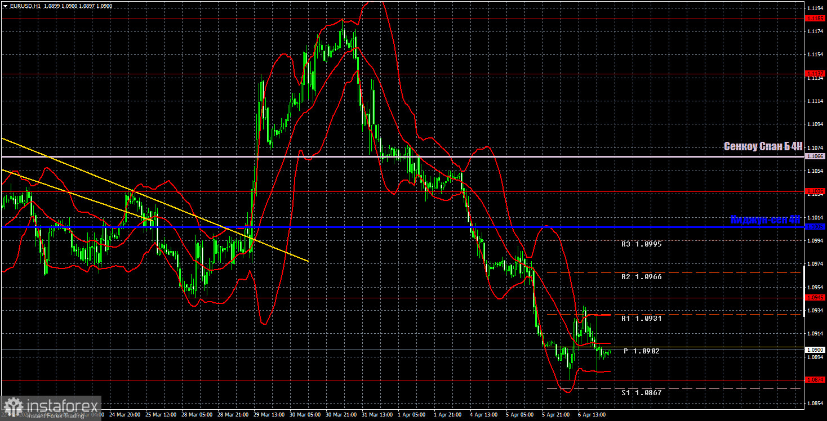Image resolution: width=827 pixels, height=421 pixels.
Task: Click the 1.1014 price axis label
Action: click(815, 217)
